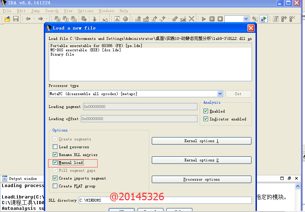Click the Stop process icon
The image size is (305, 212).
point(219,19)
